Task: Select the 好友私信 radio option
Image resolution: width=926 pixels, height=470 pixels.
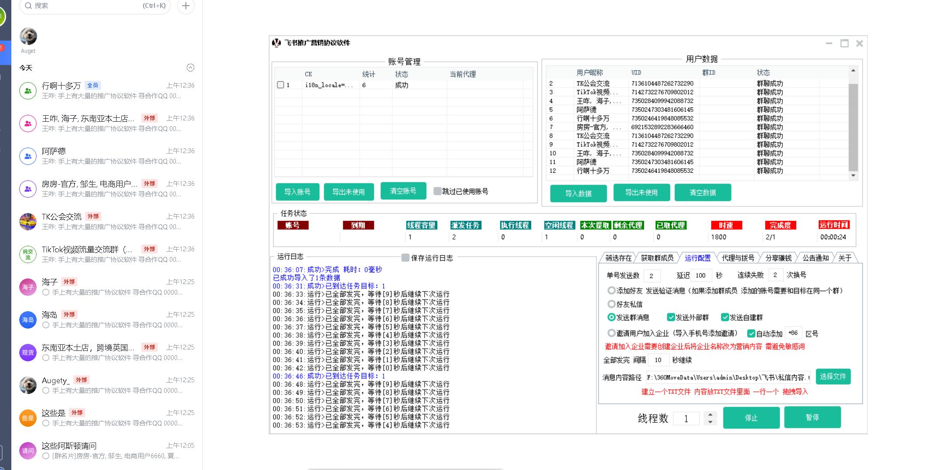Action: tap(611, 304)
